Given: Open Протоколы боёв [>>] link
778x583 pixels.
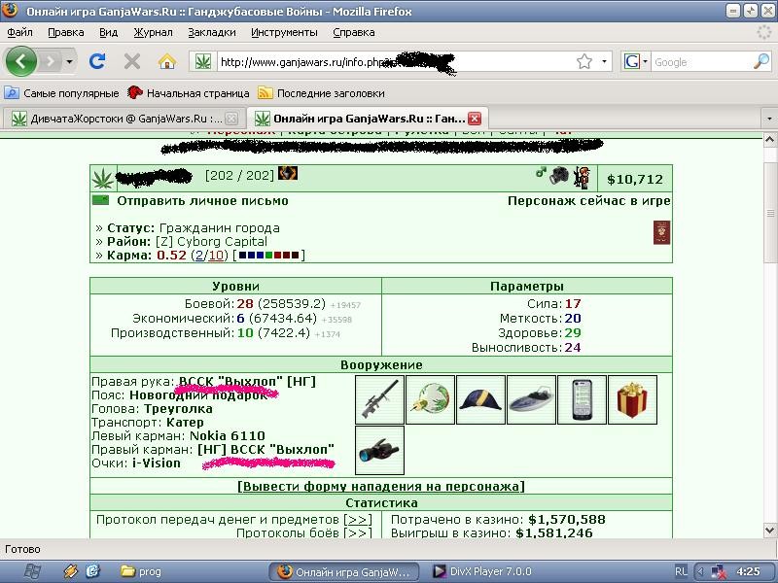Looking at the screenshot, I should (358, 533).
